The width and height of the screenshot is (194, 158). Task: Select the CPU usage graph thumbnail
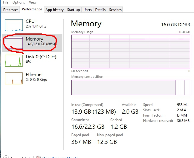[14, 25]
